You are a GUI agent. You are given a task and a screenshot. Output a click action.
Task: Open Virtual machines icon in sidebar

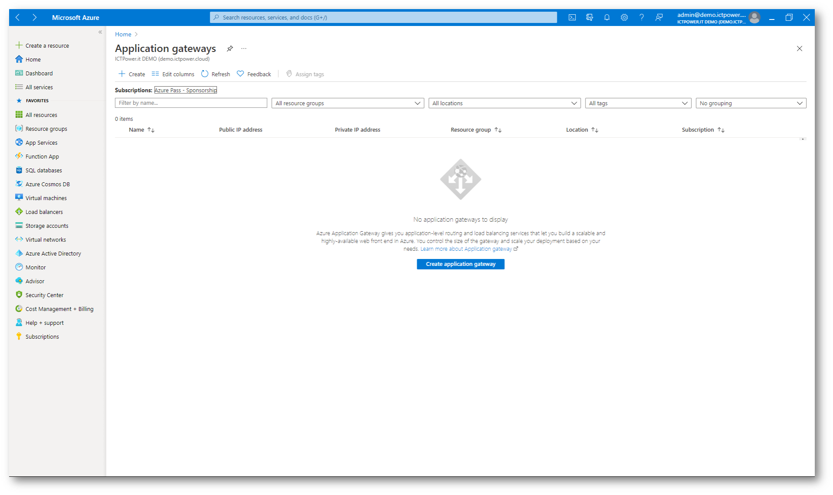click(19, 198)
